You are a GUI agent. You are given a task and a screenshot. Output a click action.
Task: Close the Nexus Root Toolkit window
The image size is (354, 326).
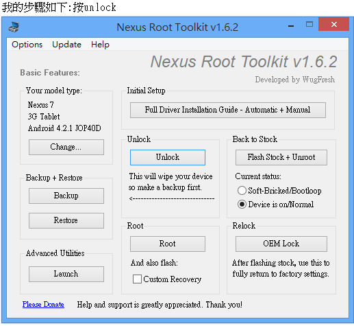[x=333, y=24]
